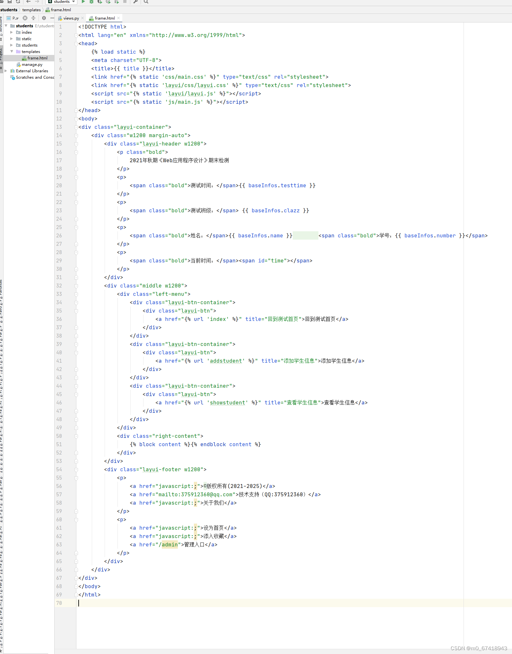
Task: Click the mailto href on line 57
Action: pyautogui.click(x=195, y=495)
